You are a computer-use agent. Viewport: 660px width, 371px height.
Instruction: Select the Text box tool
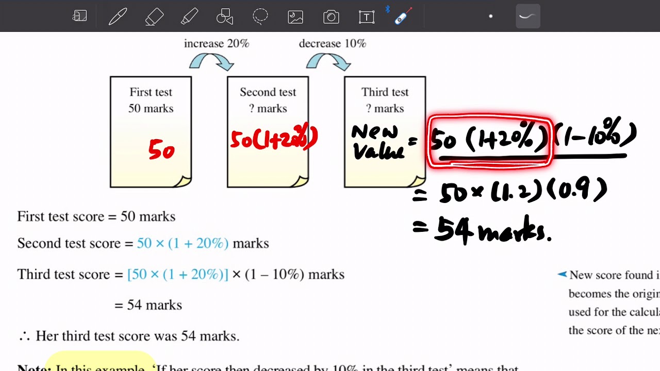tap(366, 16)
